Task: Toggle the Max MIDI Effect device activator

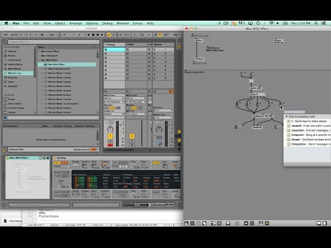Action: (x=7, y=158)
